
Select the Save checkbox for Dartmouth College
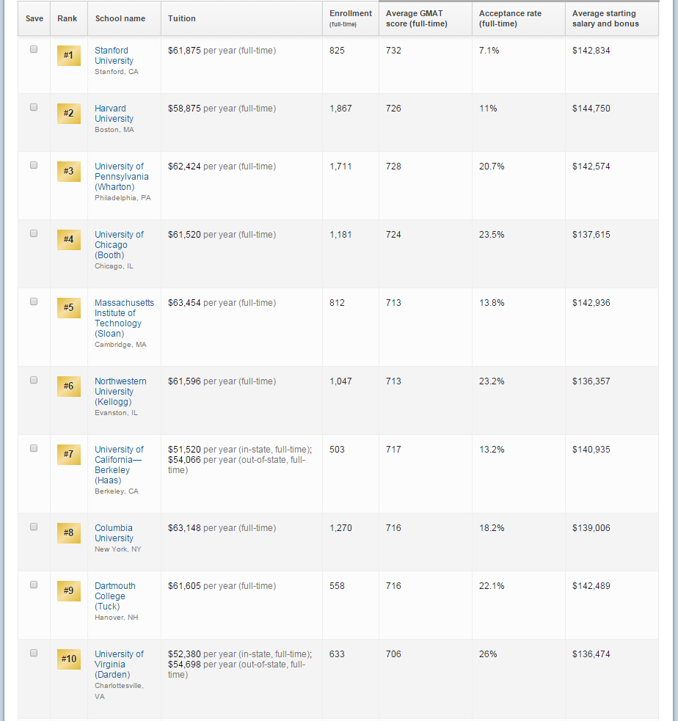32,583
